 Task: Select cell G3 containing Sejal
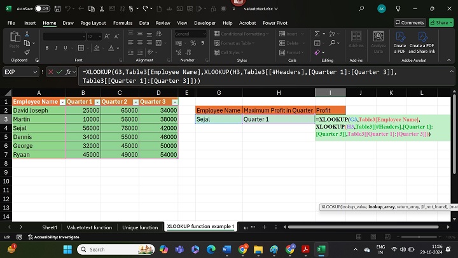tap(218, 119)
